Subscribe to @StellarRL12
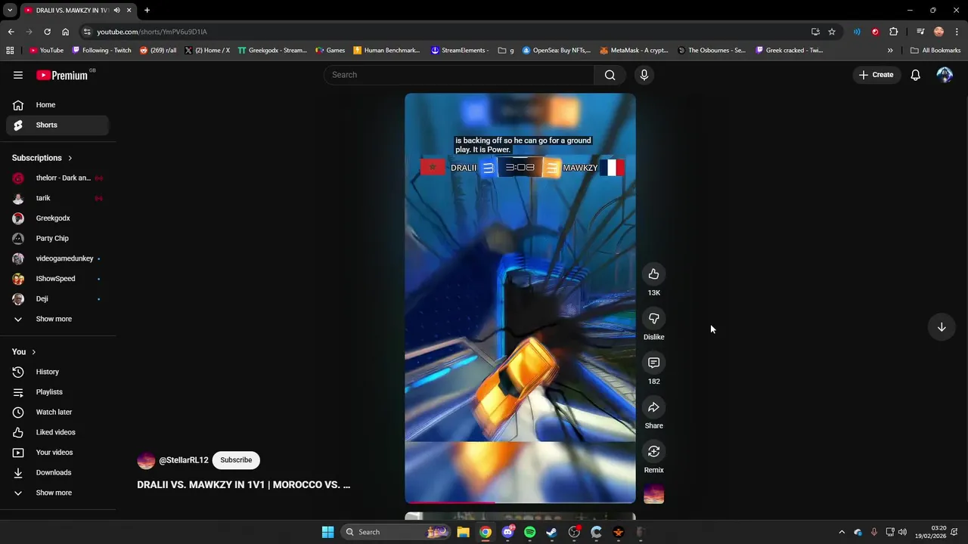968x544 pixels. pos(236,460)
